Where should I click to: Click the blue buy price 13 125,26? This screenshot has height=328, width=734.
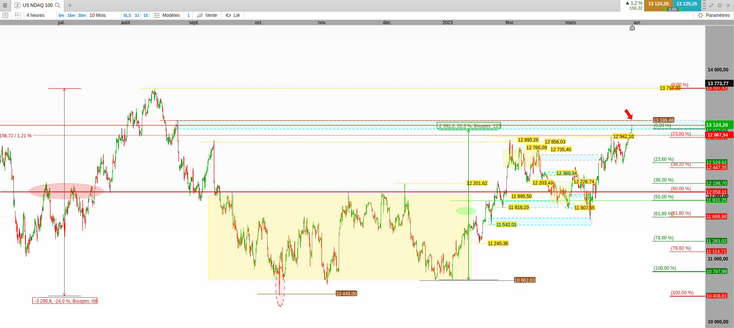click(x=687, y=4)
